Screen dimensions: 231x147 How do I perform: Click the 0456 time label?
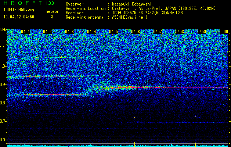tap(136, 32)
